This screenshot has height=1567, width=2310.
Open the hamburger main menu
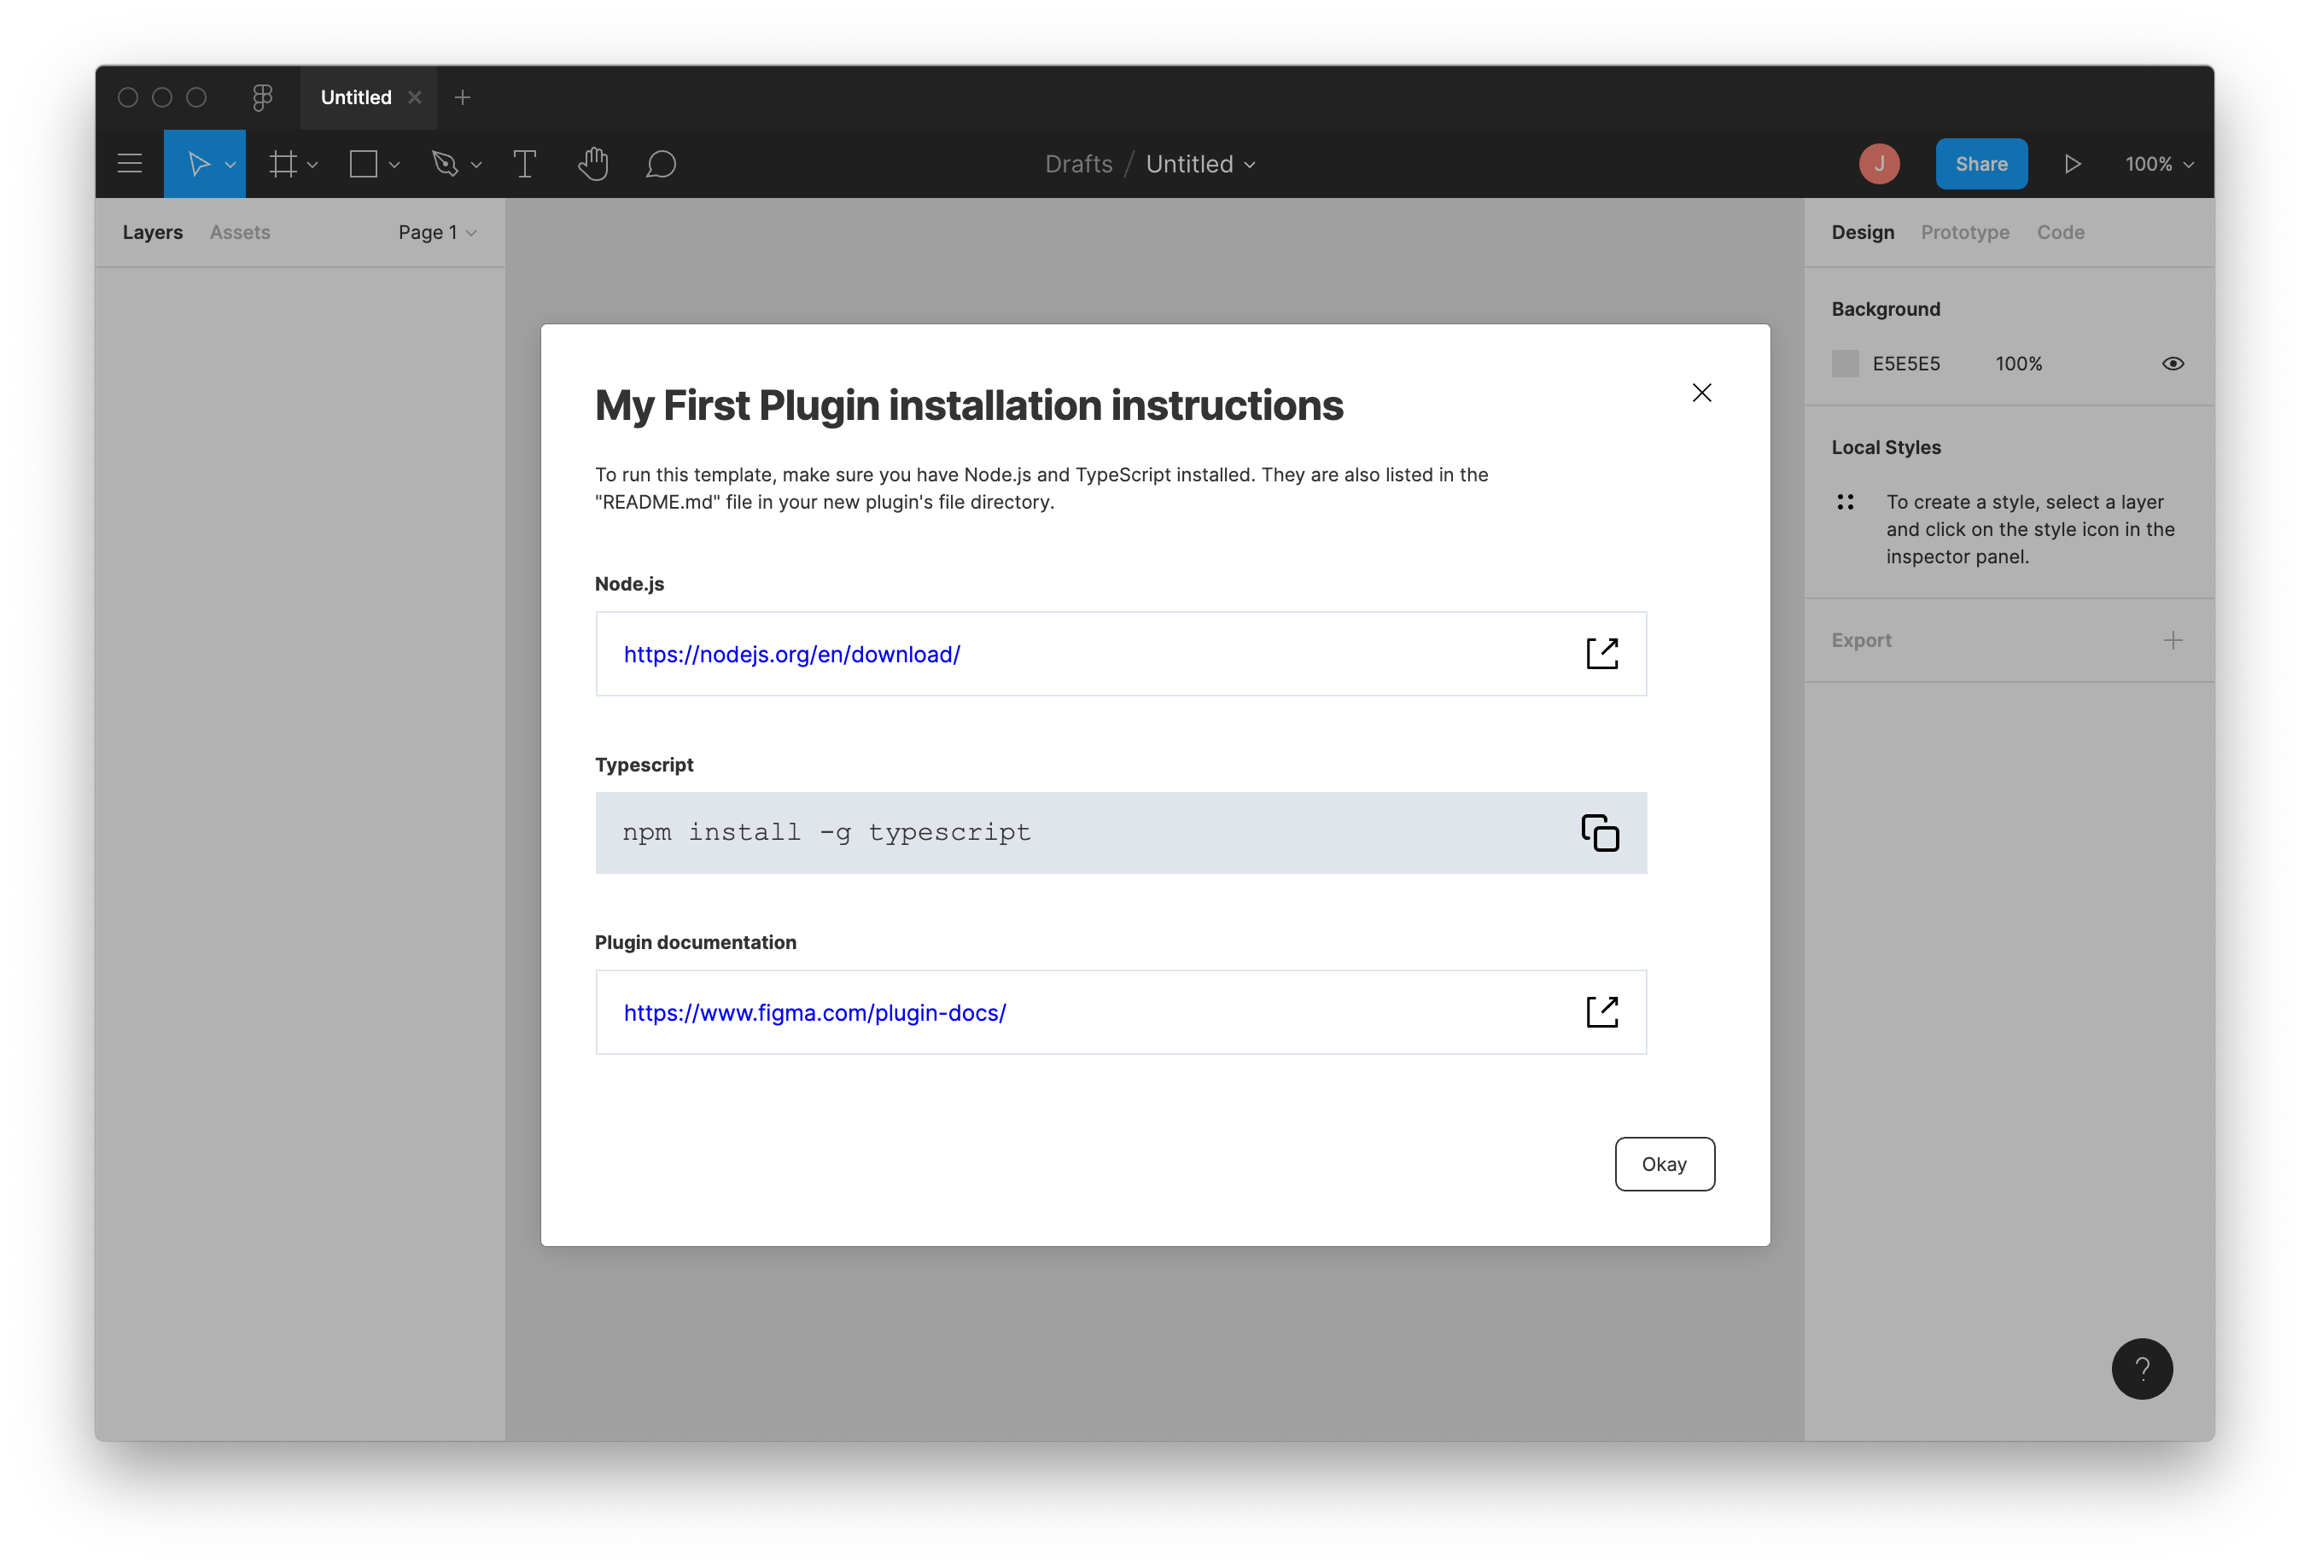131,164
